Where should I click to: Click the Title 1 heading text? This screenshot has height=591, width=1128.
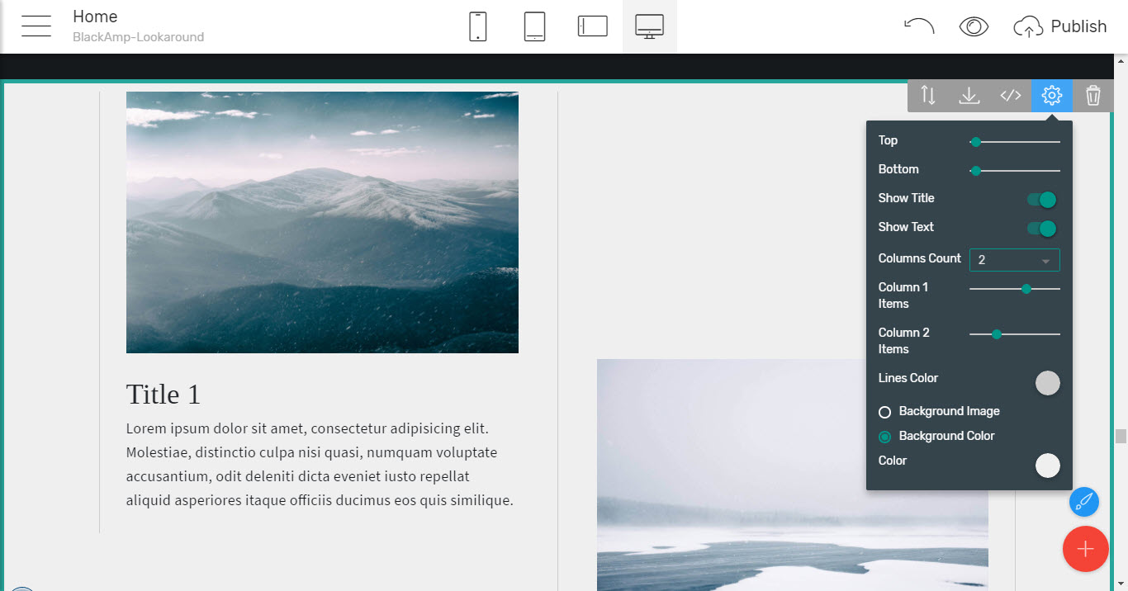pos(164,395)
